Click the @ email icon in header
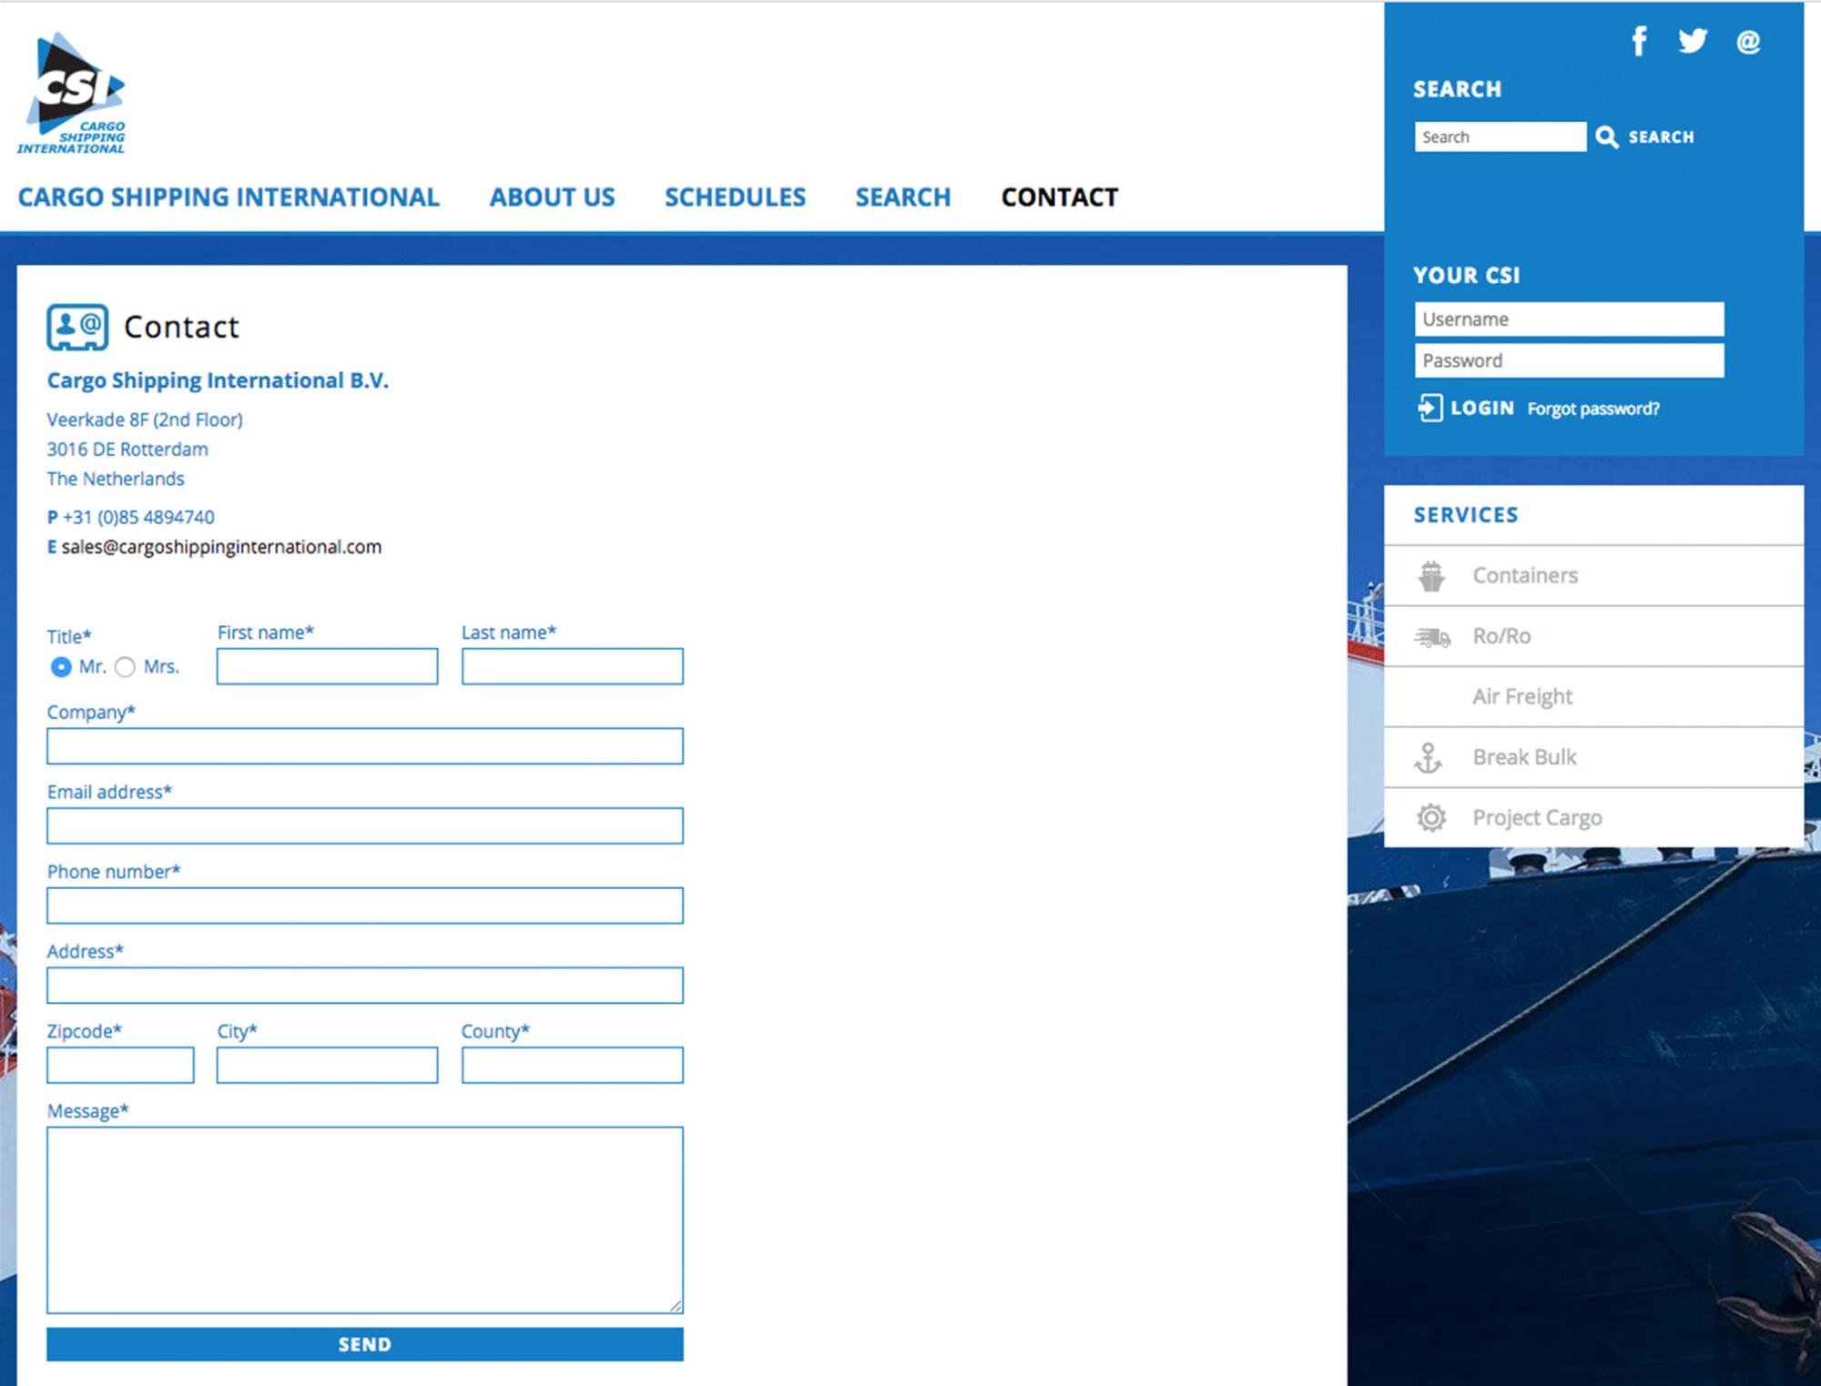The height and width of the screenshot is (1386, 1821). click(1748, 42)
